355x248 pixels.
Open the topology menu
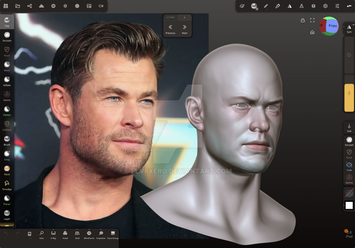click(x=41, y=6)
